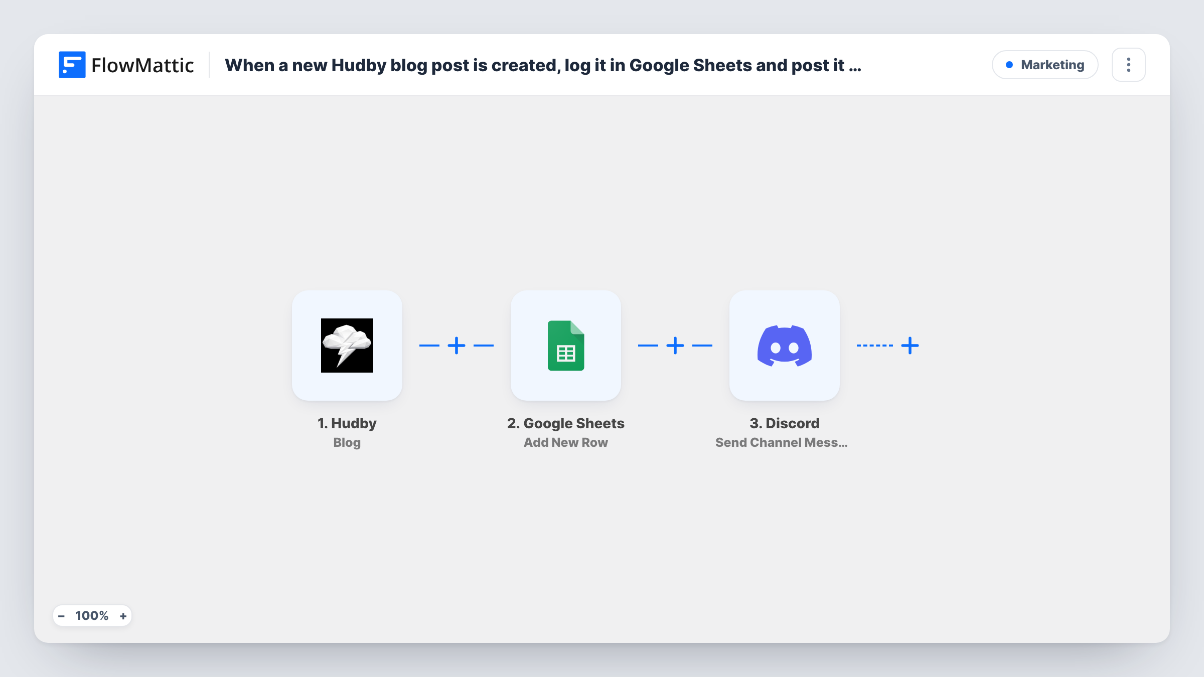Click the 100% zoom level value
Image resolution: width=1204 pixels, height=677 pixels.
(92, 616)
